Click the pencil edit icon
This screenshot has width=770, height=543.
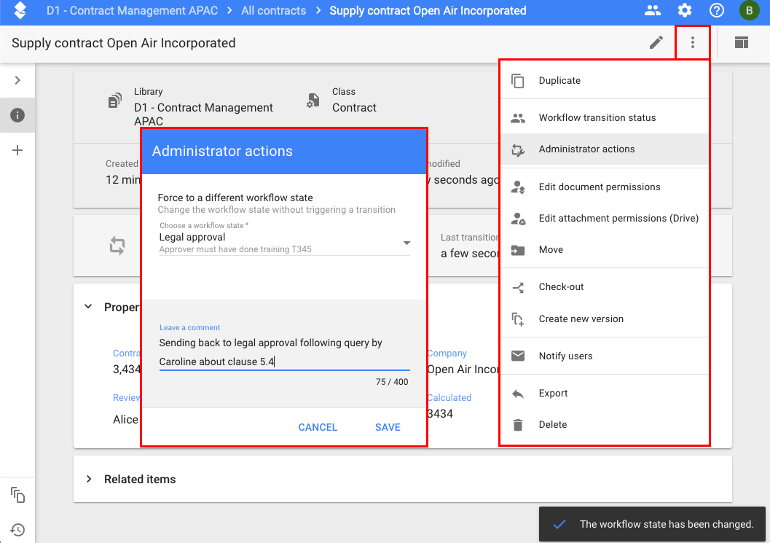[656, 43]
